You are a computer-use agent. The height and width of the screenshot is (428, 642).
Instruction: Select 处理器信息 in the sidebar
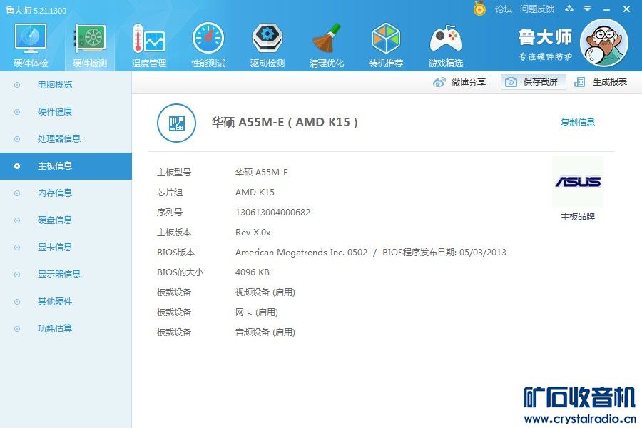pos(58,138)
